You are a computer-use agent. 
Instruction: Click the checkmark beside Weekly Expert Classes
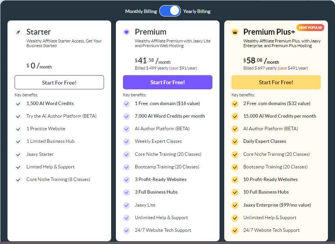tap(127, 141)
